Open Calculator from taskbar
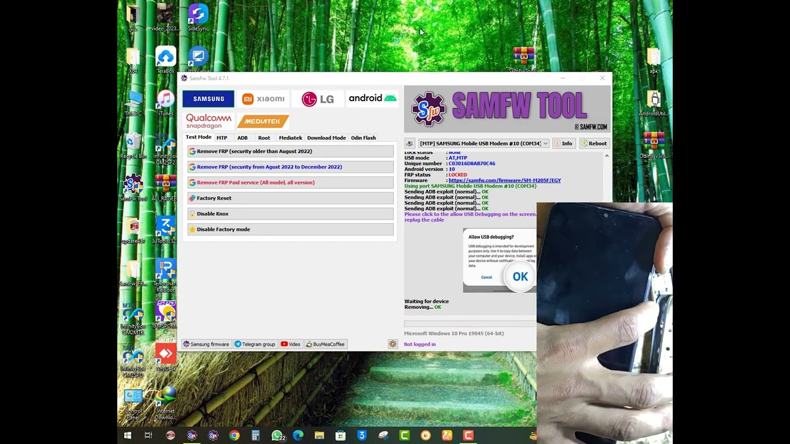The image size is (790, 444). [256, 435]
